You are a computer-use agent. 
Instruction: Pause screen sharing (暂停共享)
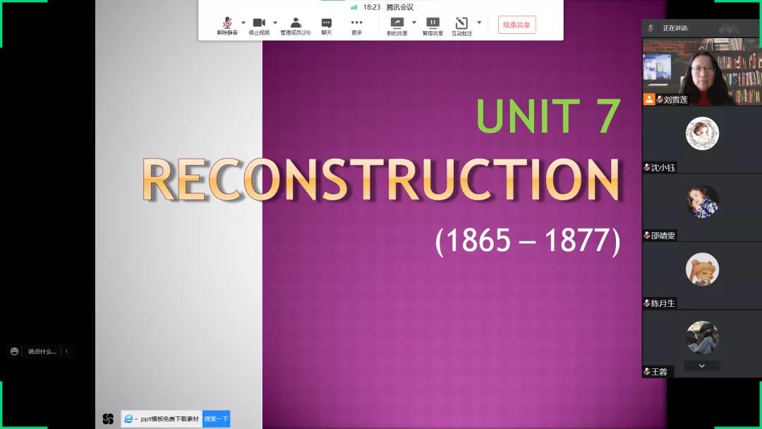[x=433, y=23]
